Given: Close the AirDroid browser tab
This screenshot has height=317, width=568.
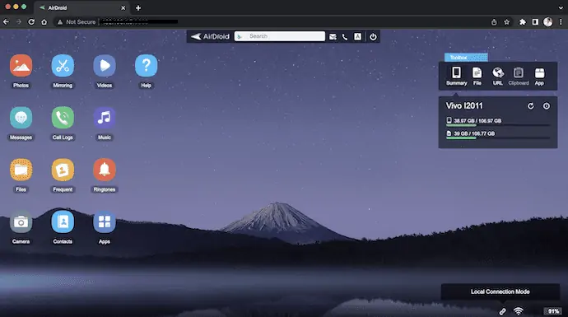Looking at the screenshot, I should point(123,7).
